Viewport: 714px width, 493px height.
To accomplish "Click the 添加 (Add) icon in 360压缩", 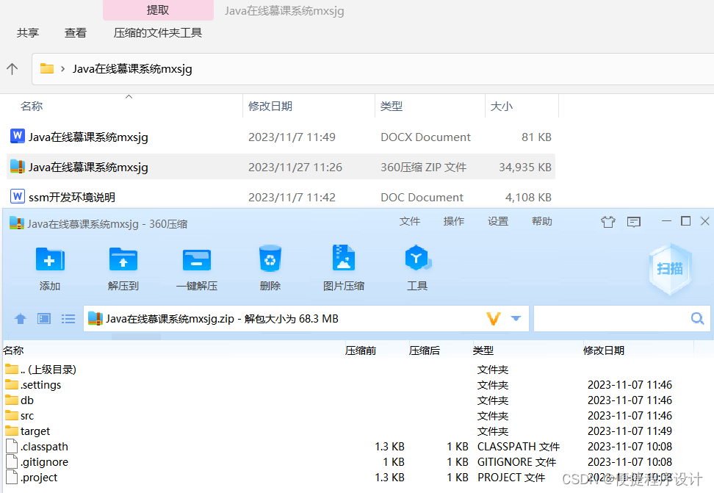I will coord(50,259).
